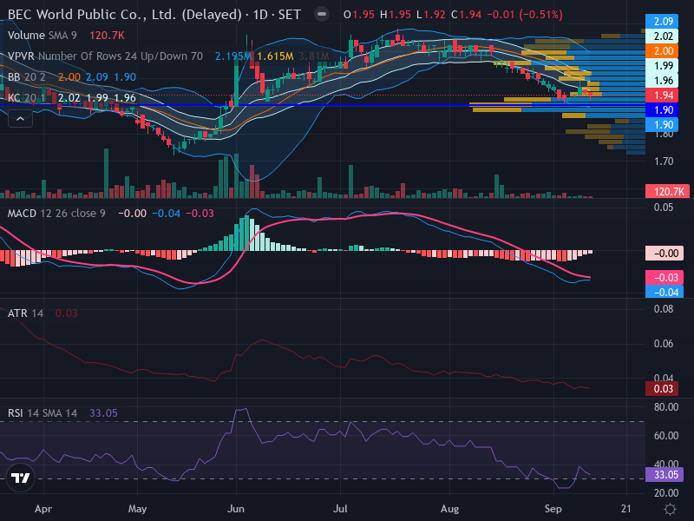Click the orange 2.00 price axis label
Screen dimensions: 694x521
click(662, 51)
